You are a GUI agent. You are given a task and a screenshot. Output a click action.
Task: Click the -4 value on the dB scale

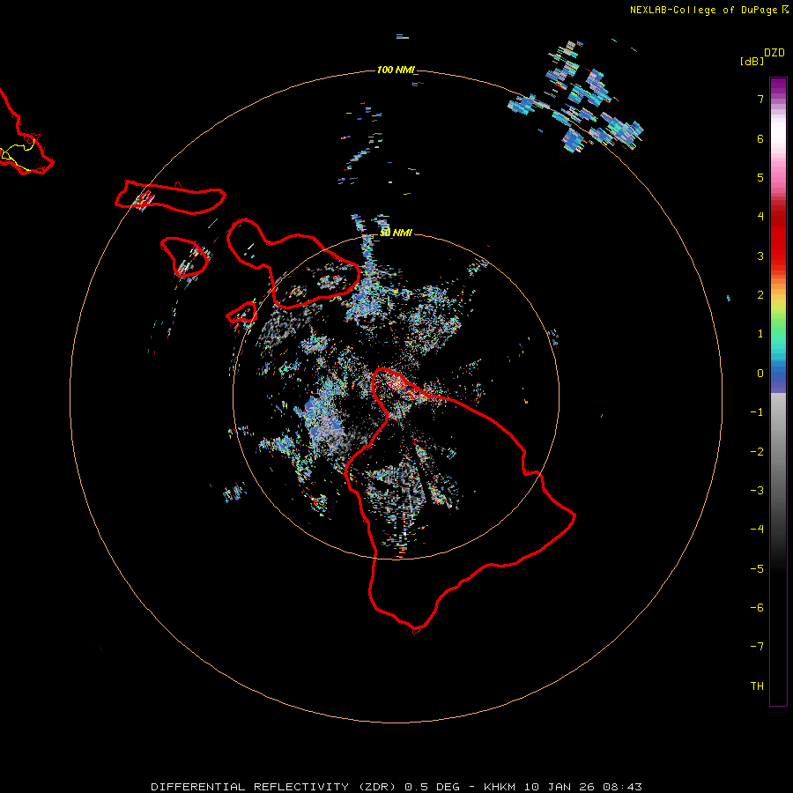pyautogui.click(x=757, y=530)
